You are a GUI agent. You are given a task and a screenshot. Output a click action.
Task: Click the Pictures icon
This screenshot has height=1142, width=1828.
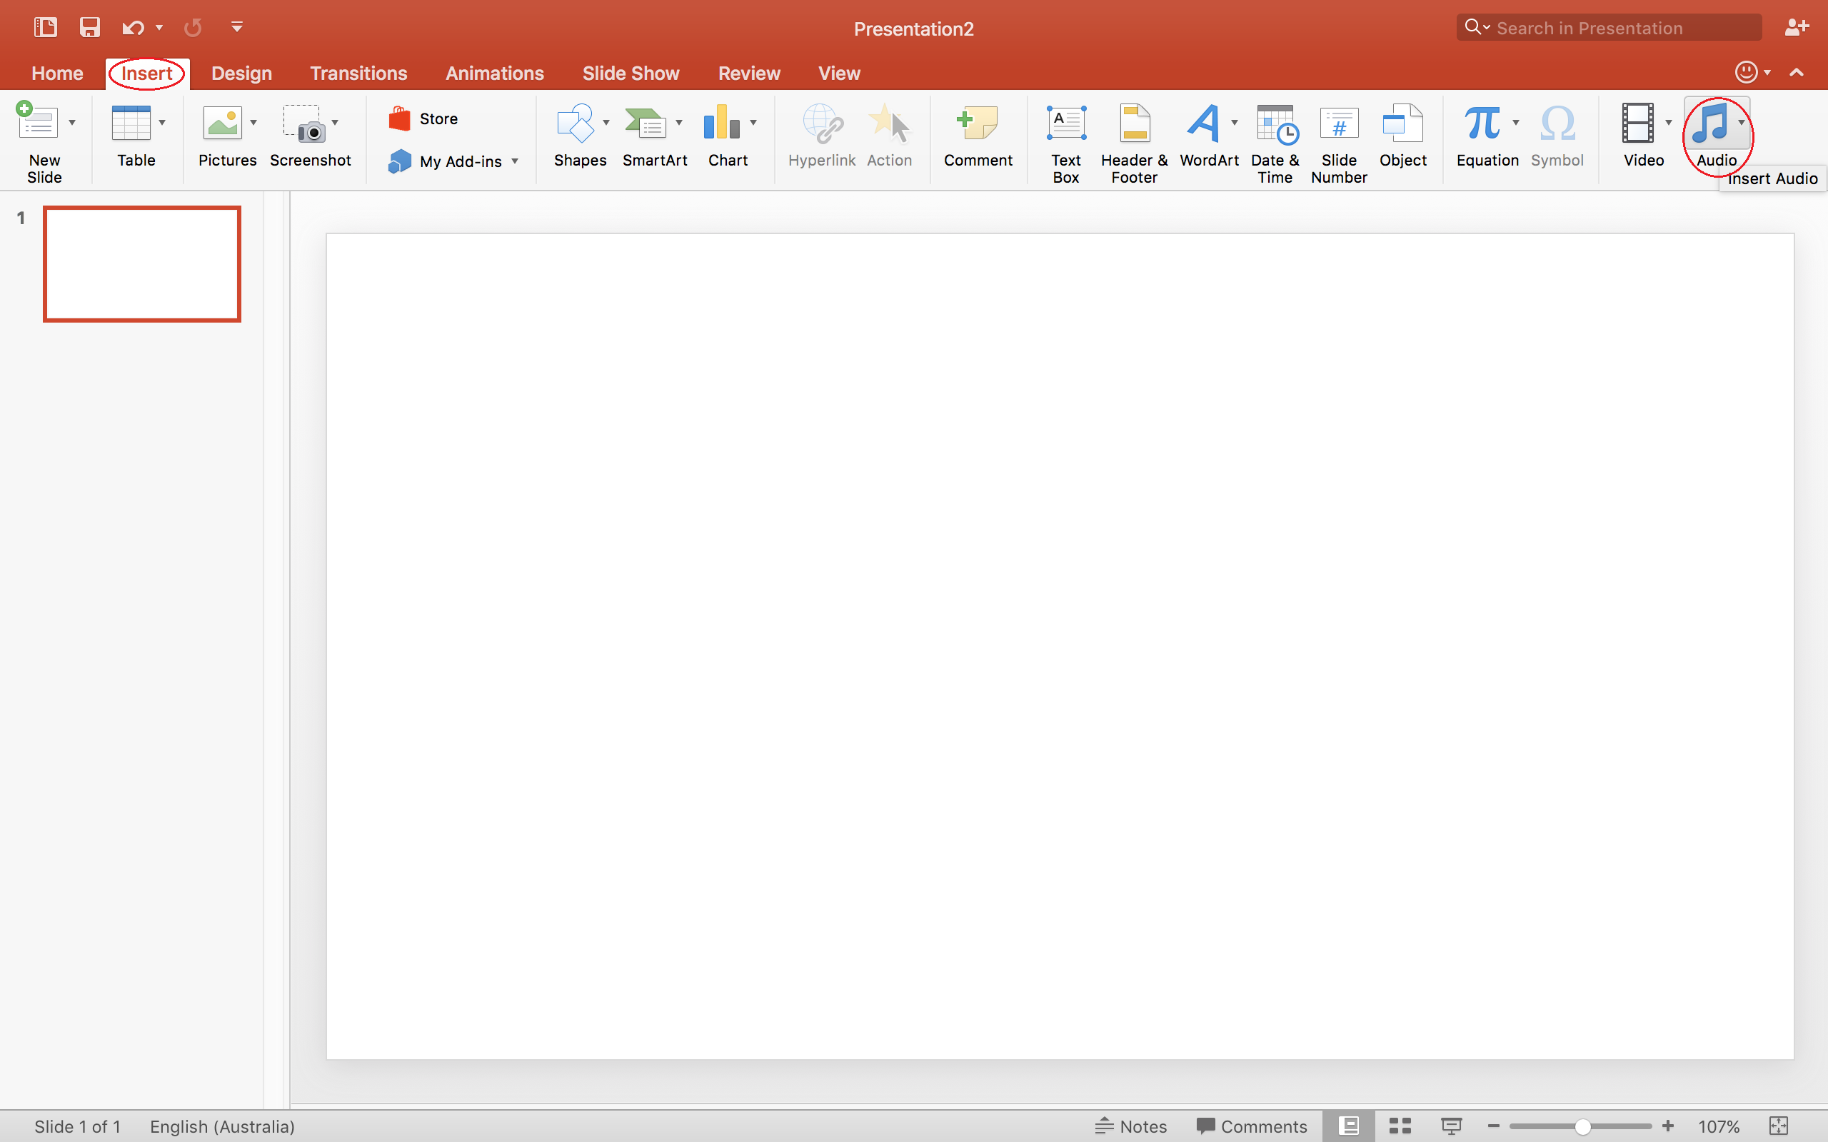[222, 122]
